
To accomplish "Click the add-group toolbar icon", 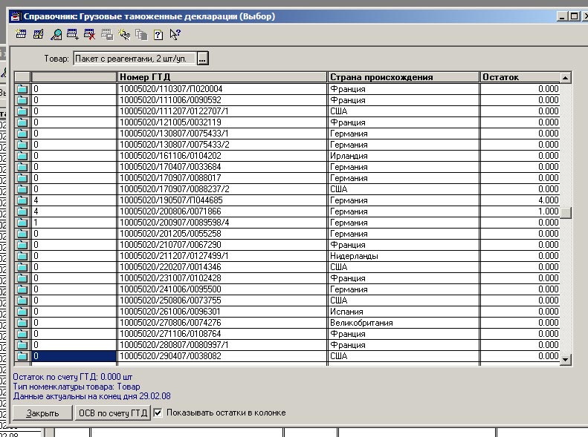I will (73, 33).
